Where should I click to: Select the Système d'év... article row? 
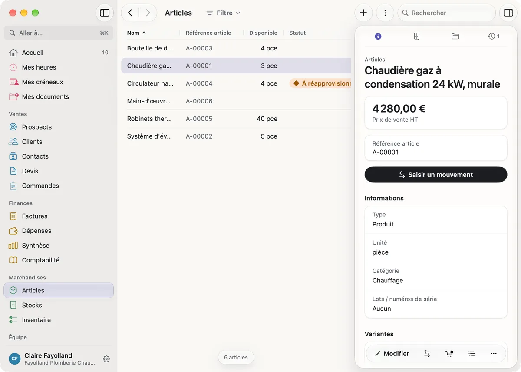[x=236, y=136]
